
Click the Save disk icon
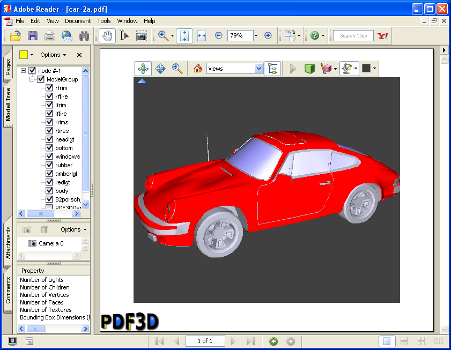[x=33, y=36]
